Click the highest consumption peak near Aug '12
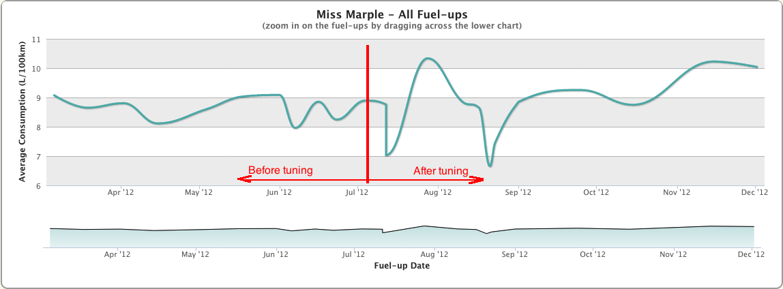The image size is (783, 289). pos(427,59)
